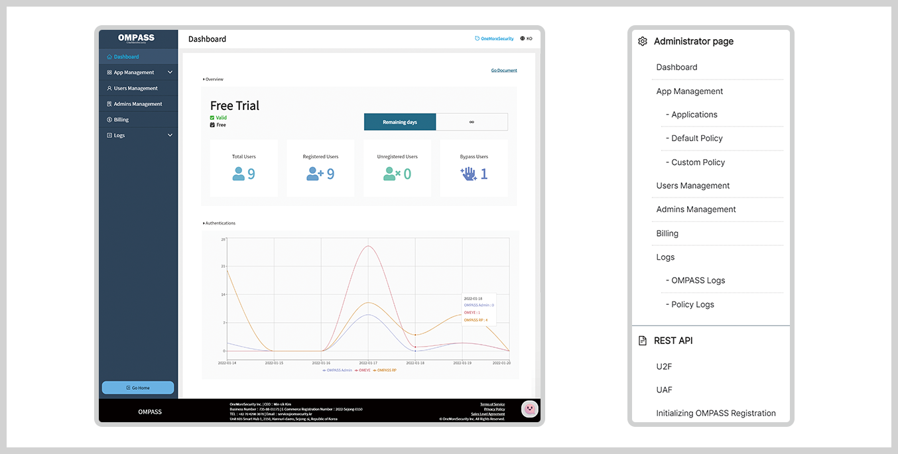Click the REST API document icon
This screenshot has width=898, height=454.
(x=642, y=341)
